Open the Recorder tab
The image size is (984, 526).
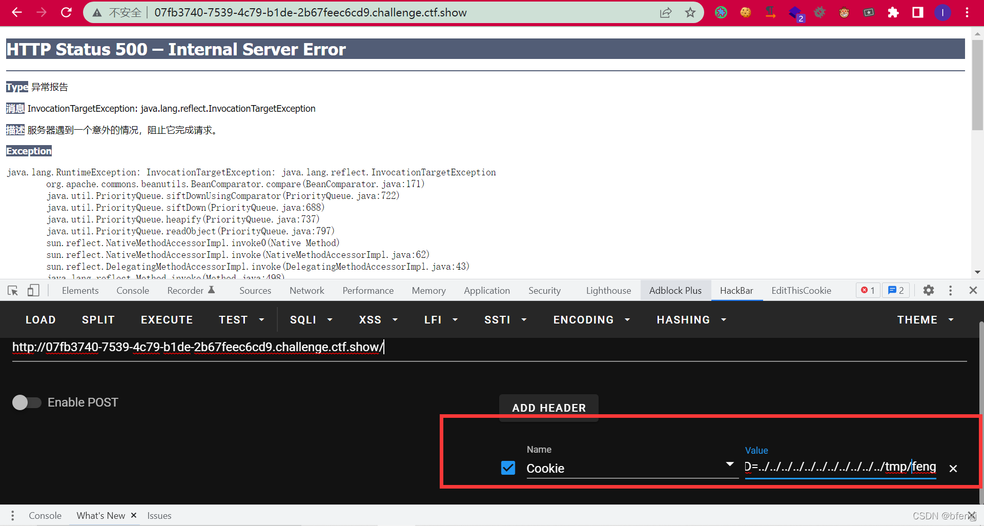(x=191, y=291)
